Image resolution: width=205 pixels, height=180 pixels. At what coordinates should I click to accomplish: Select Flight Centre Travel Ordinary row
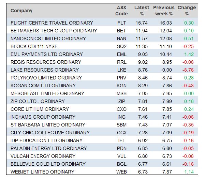click(52, 23)
